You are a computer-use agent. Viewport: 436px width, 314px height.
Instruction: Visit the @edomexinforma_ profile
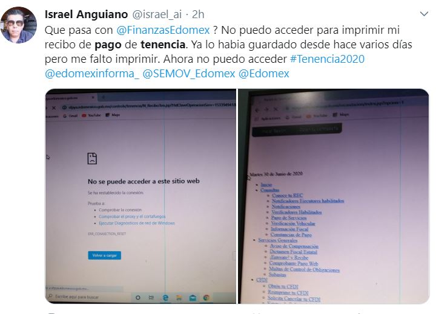coord(92,74)
